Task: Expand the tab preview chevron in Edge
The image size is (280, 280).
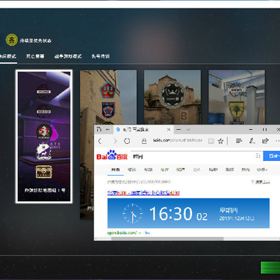Action: [x=188, y=129]
